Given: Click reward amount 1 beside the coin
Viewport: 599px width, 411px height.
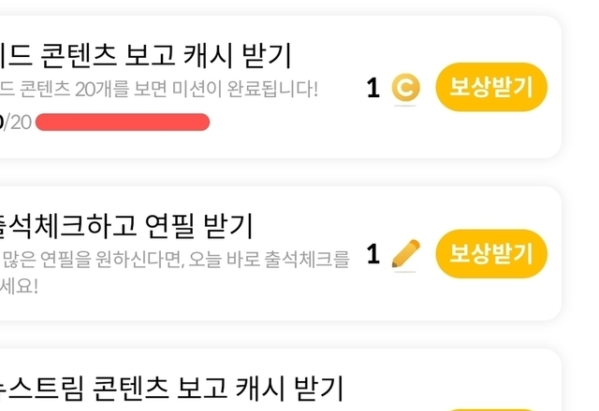Looking at the screenshot, I should [373, 89].
